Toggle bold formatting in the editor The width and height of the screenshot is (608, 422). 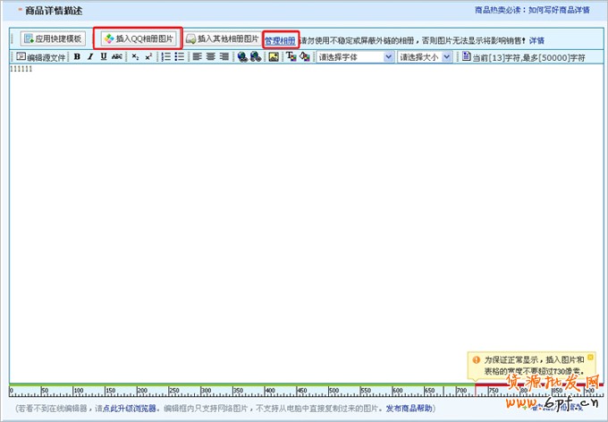[77, 56]
